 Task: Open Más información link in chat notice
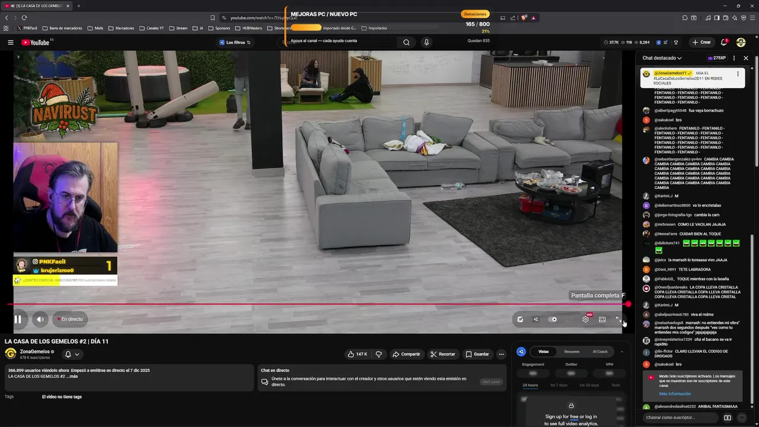click(x=675, y=394)
